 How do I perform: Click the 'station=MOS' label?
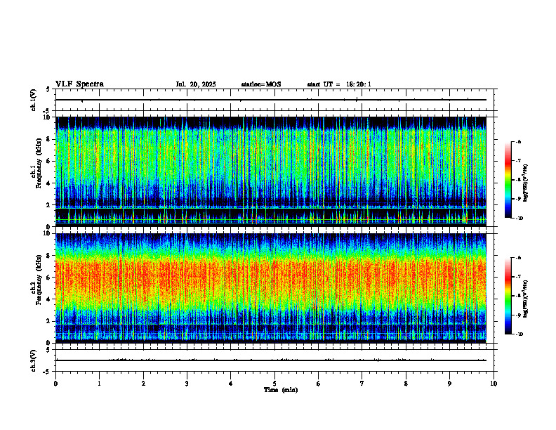click(x=261, y=84)
